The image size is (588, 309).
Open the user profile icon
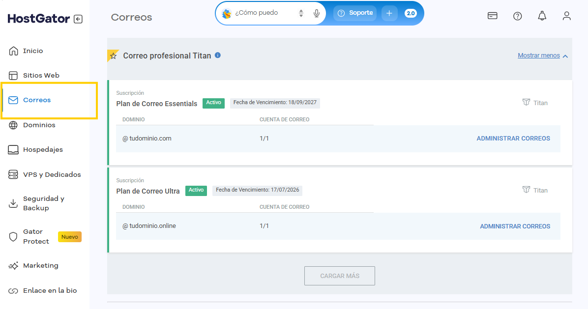pos(567,16)
